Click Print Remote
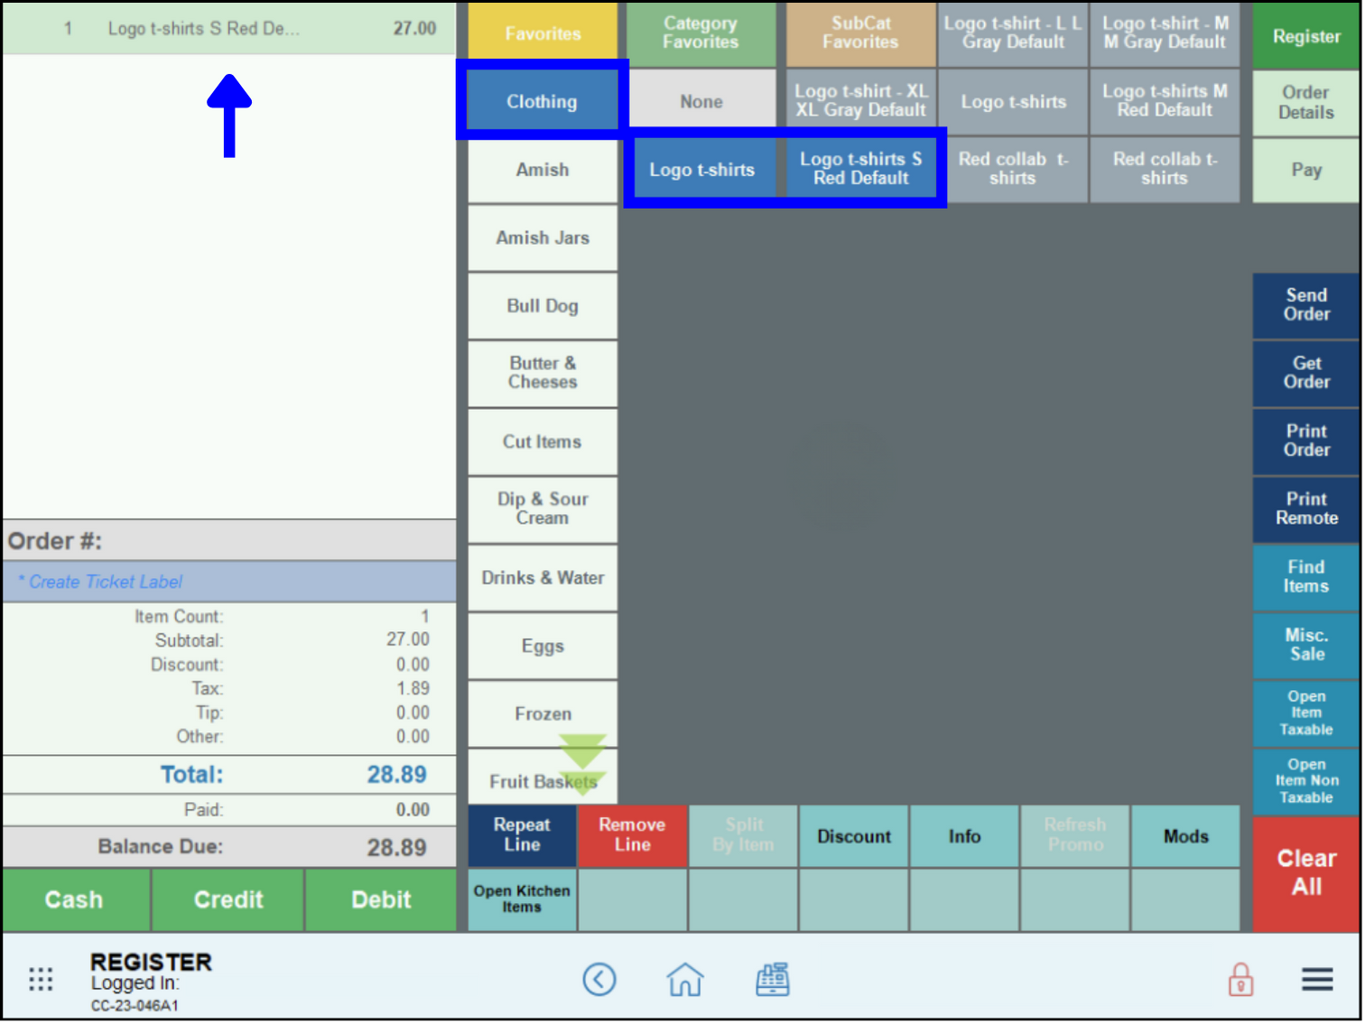Viewport: 1365px width, 1024px height. (x=1306, y=508)
